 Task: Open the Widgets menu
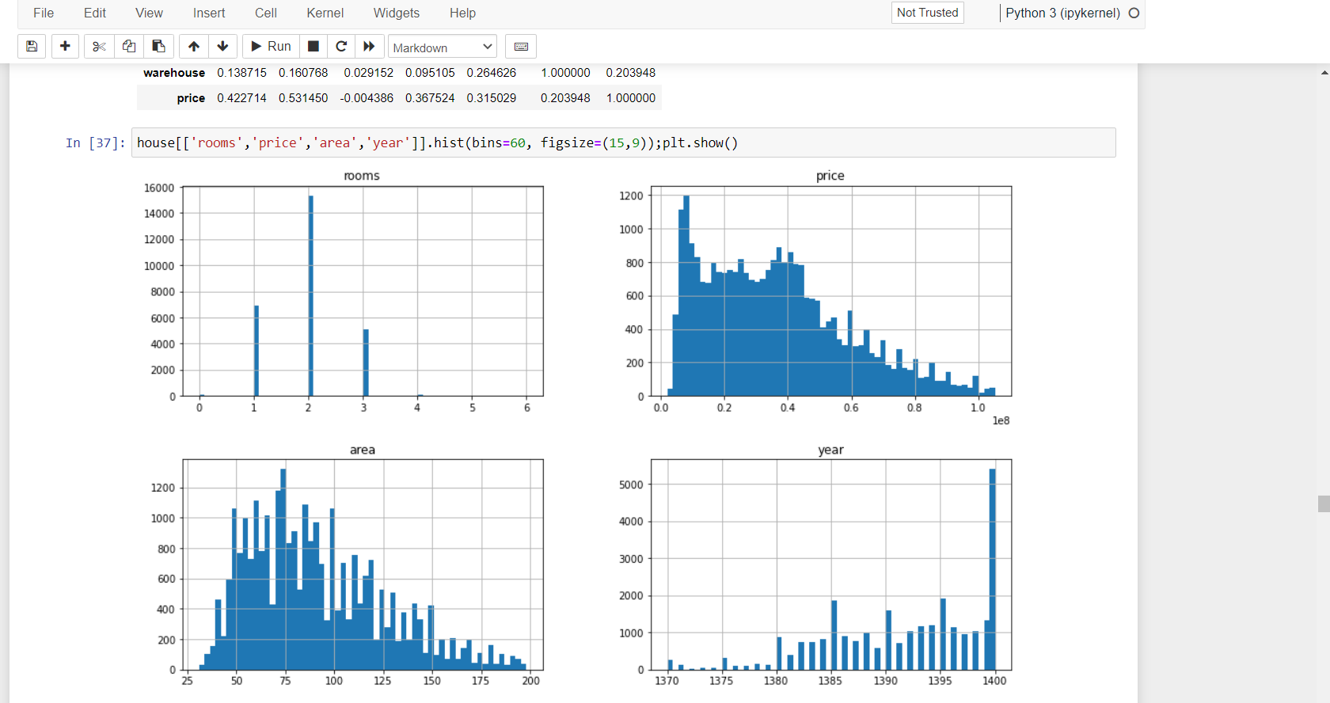click(x=397, y=13)
